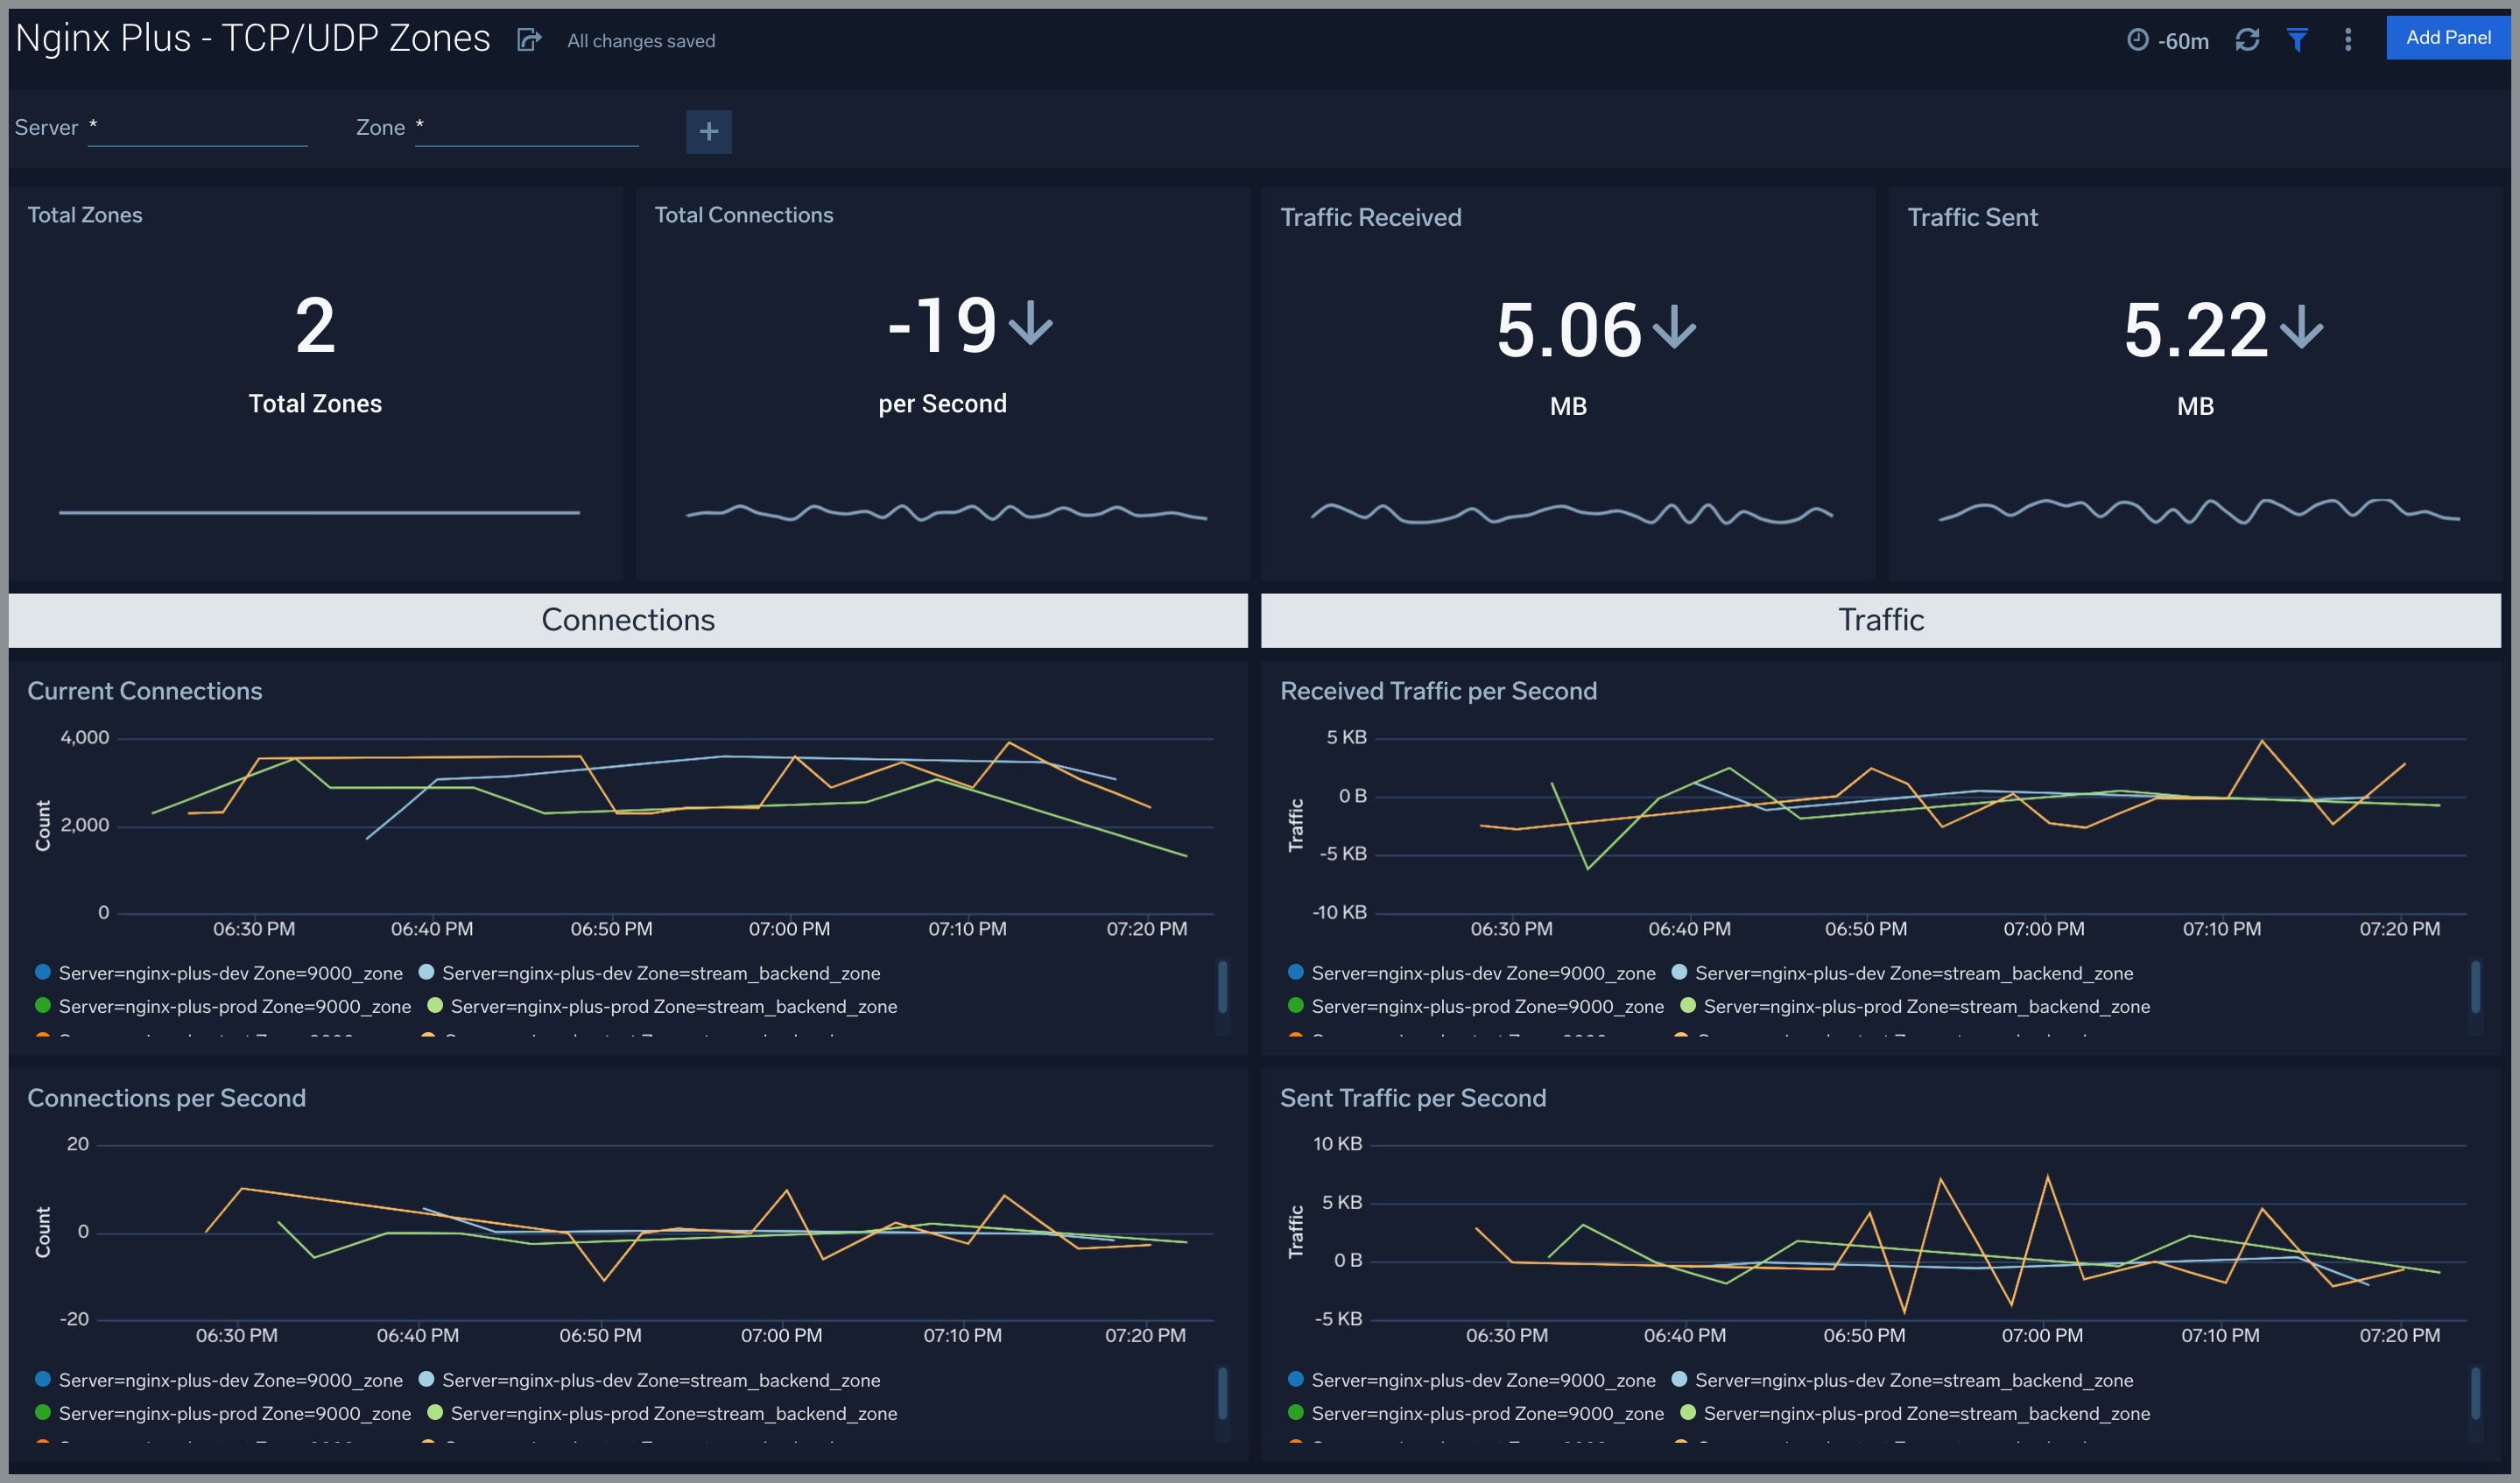The height and width of the screenshot is (1483, 2520).
Task: Open the dashboard filter funnel icon
Action: [x=2297, y=40]
